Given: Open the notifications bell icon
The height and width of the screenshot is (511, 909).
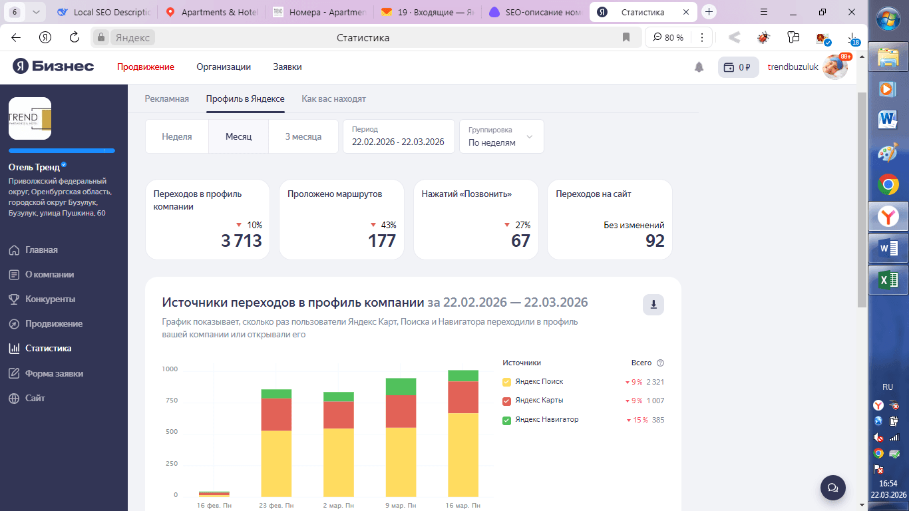Looking at the screenshot, I should coord(699,67).
